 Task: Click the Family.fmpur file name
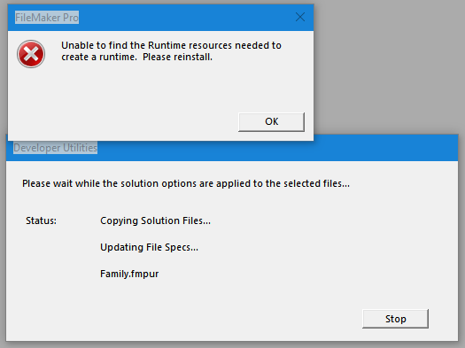click(x=129, y=274)
